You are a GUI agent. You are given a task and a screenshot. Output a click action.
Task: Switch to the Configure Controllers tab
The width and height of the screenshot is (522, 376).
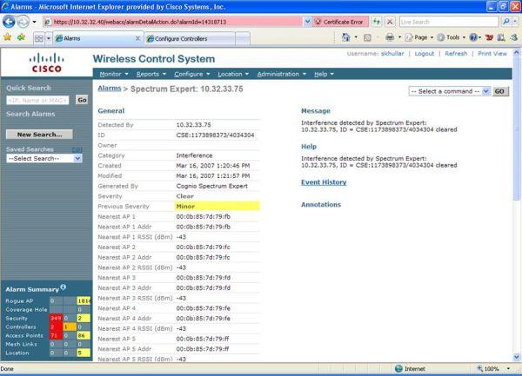coord(190,38)
